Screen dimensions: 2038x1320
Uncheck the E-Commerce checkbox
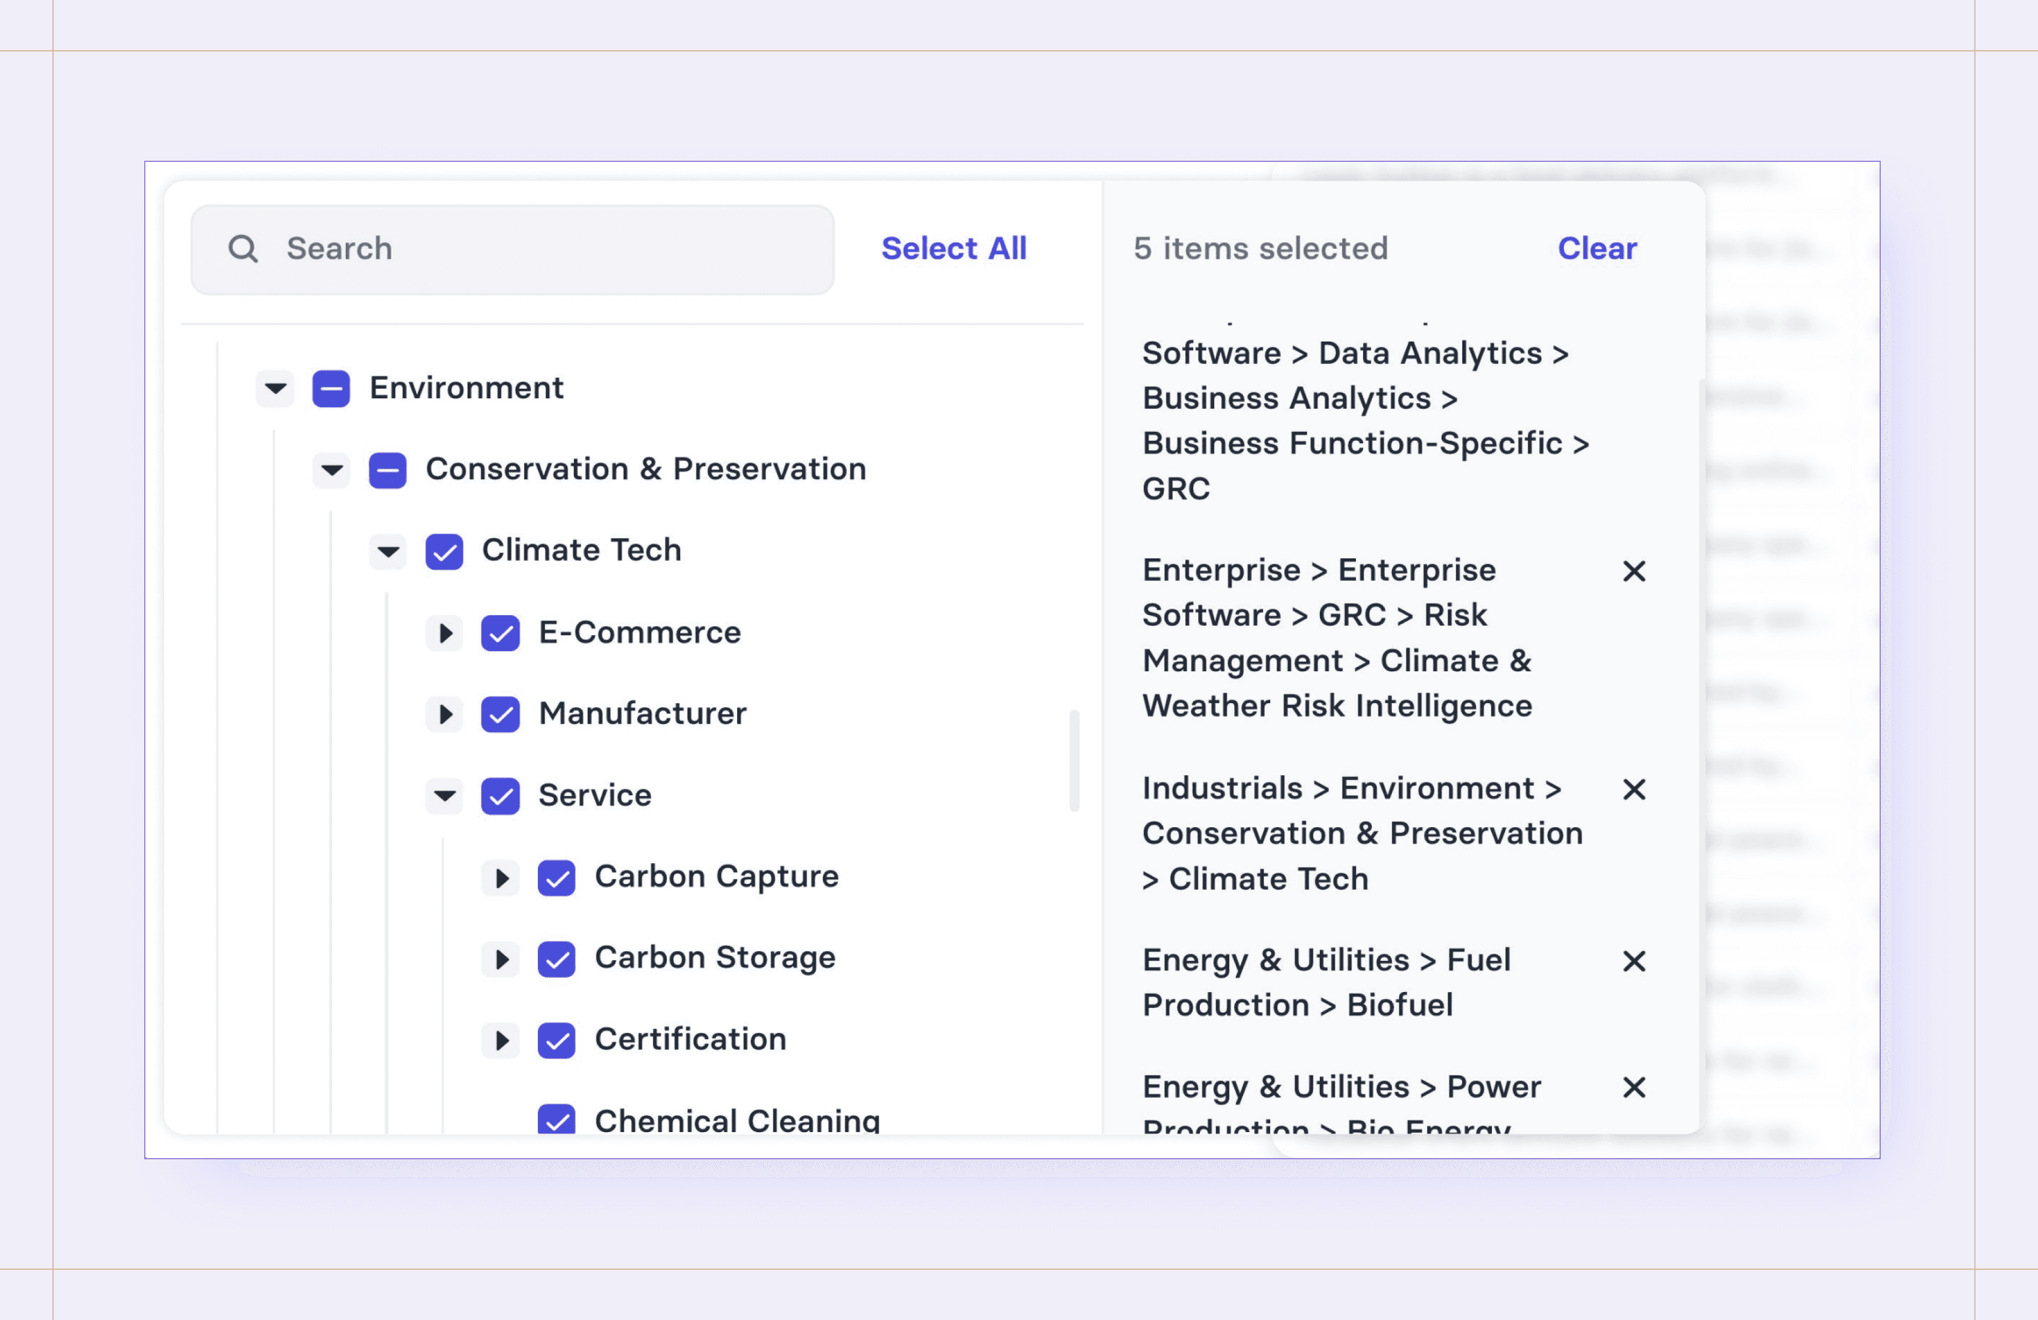coord(500,633)
